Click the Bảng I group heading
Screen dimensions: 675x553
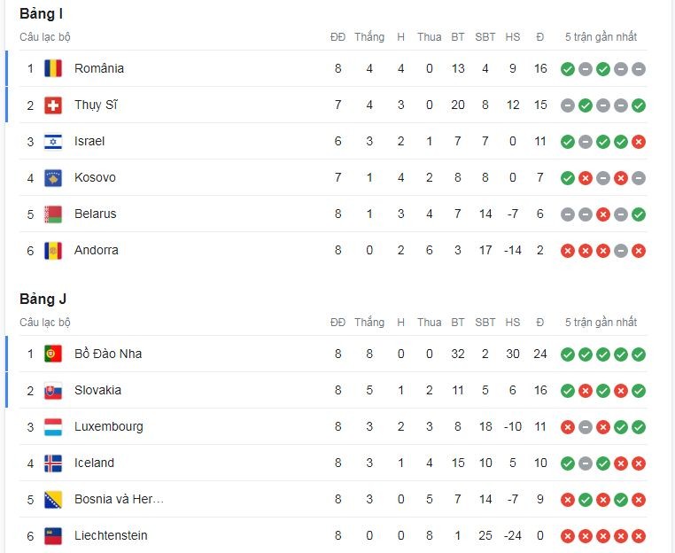(x=41, y=14)
